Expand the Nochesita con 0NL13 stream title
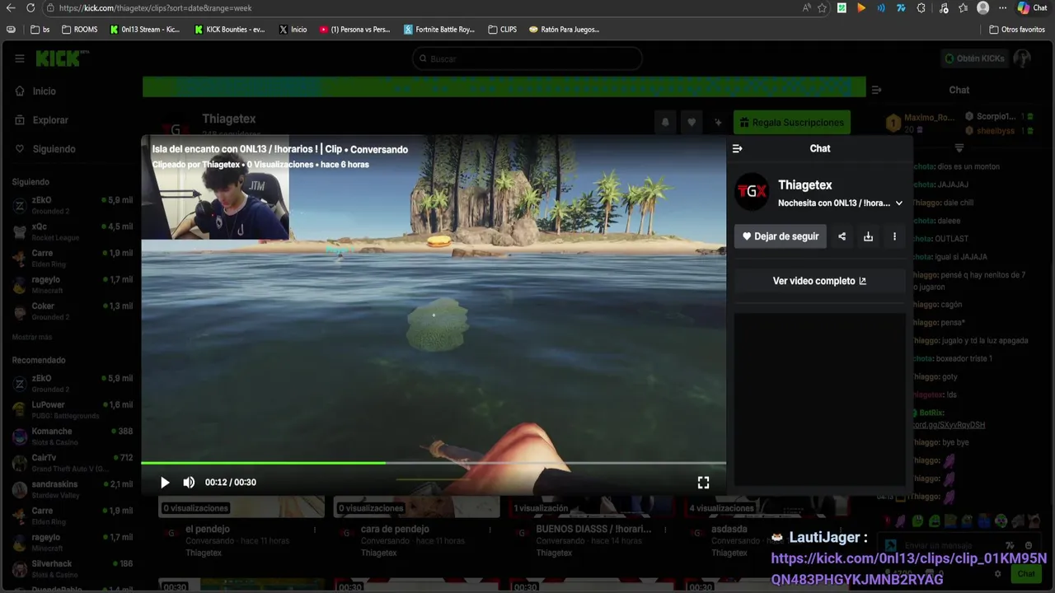 [x=899, y=203]
